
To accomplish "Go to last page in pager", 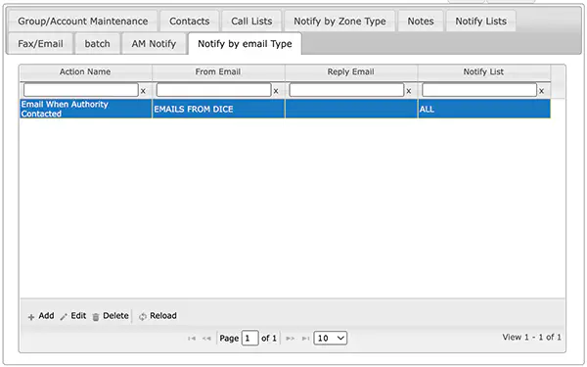I will pos(305,339).
